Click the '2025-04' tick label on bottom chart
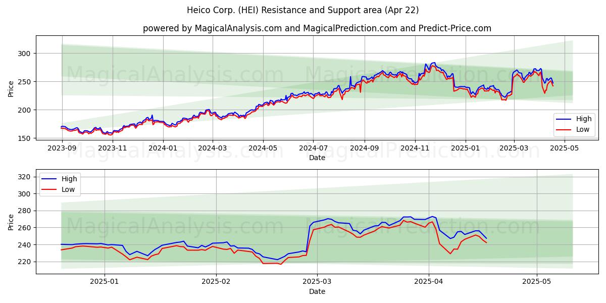The width and height of the screenshot is (606, 303). 429,282
